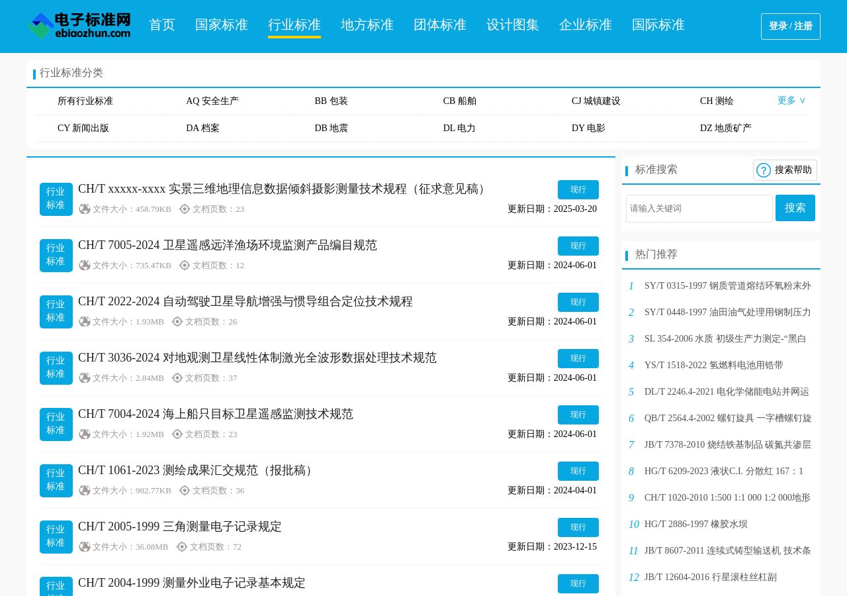Click 行业标准 badge for CH/T 7004-2024
The width and height of the screenshot is (847, 596).
(56, 424)
